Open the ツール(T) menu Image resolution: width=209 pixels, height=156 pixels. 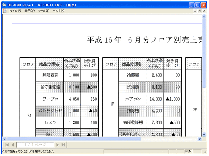(x=43, y=11)
